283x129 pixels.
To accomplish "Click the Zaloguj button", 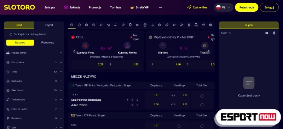I will click(269, 7).
